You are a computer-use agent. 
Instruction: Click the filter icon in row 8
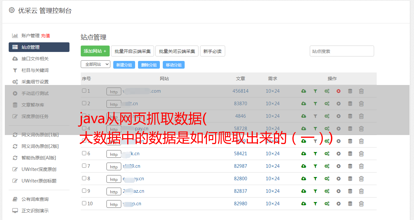point(315,179)
